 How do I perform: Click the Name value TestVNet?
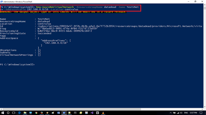click(x=44, y=19)
